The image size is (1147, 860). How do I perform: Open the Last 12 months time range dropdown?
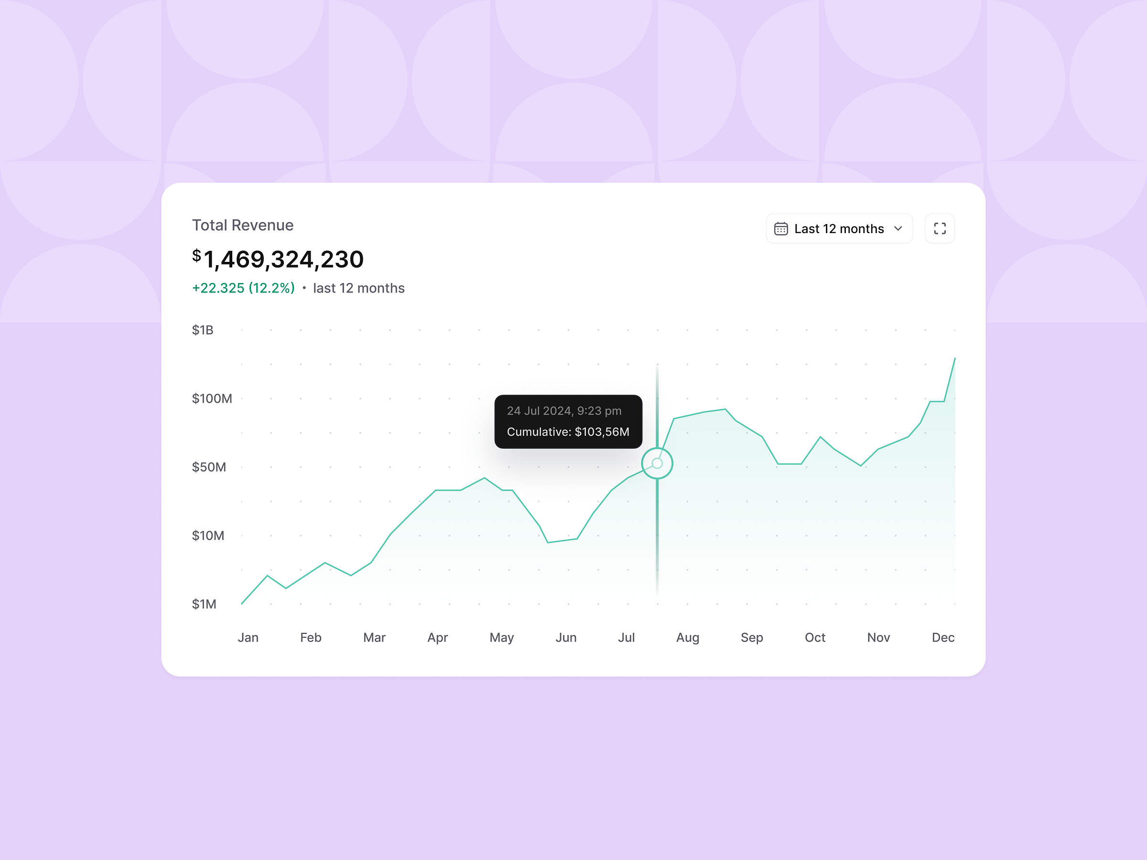click(x=839, y=228)
